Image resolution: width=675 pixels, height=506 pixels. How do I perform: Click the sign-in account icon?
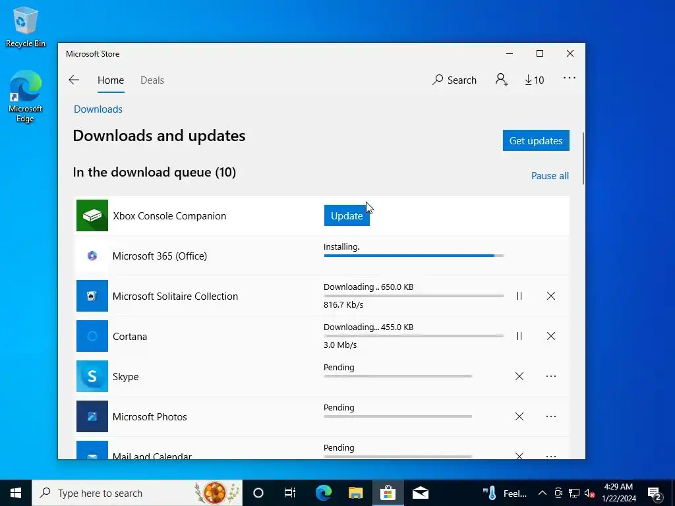(x=502, y=80)
